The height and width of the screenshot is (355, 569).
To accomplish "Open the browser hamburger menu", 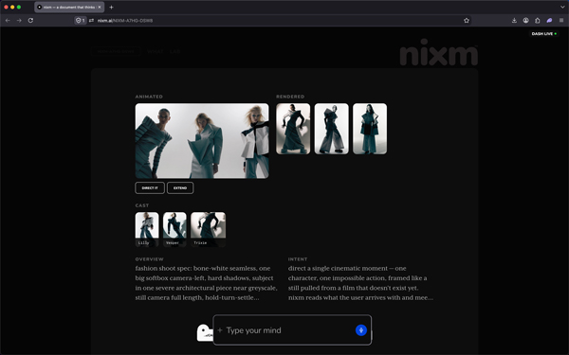I will pos(561,20).
